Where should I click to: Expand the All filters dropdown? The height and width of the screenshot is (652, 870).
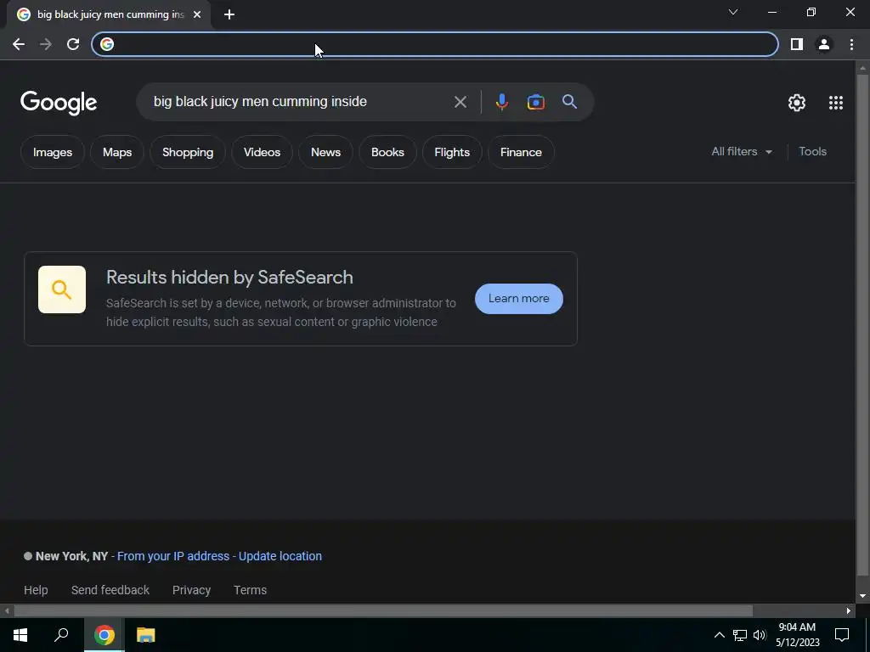click(742, 151)
